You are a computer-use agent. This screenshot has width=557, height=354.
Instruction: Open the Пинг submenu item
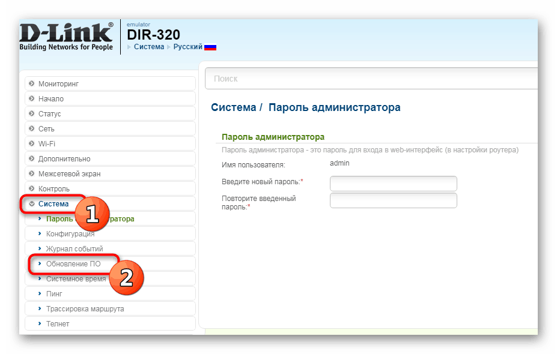click(x=110, y=293)
